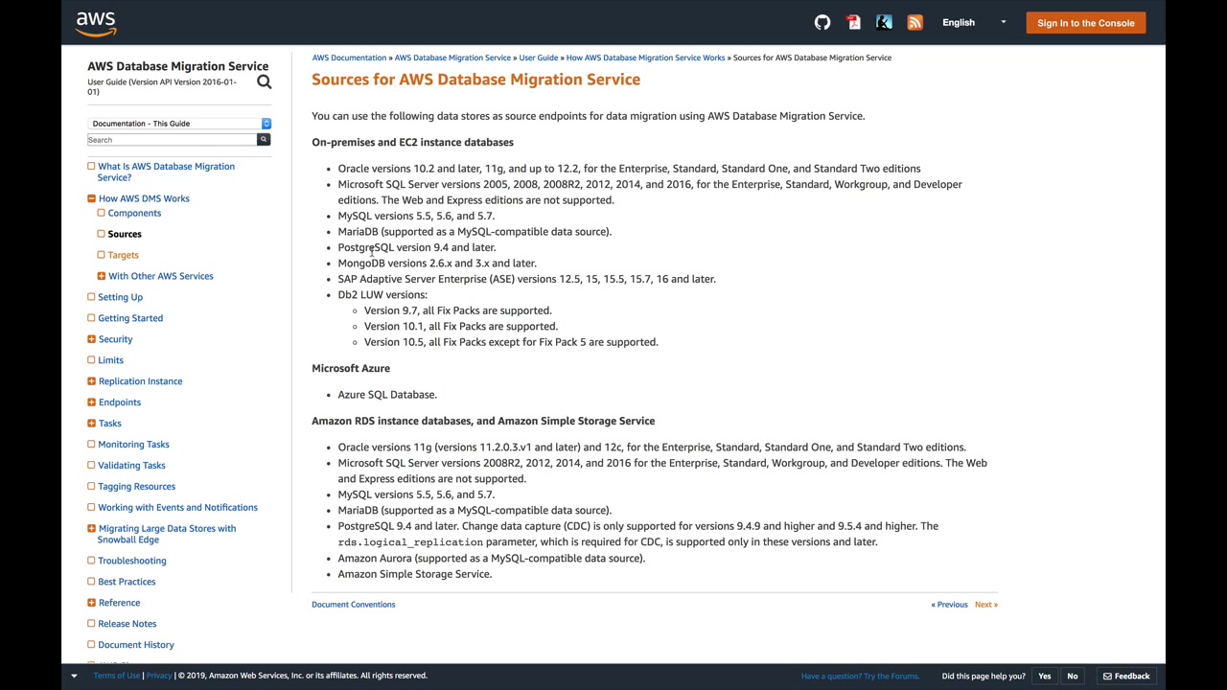
Task: Click the 'Amazon Simple Storage Service.' list item
Action: [x=415, y=574]
